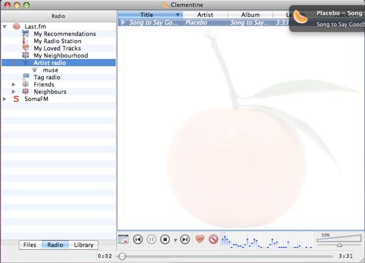Select the Artist radio row
The height and width of the screenshot is (263, 365).
point(58,63)
